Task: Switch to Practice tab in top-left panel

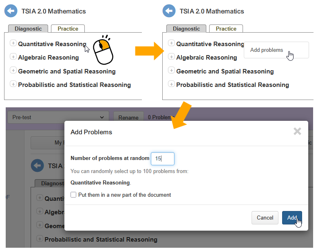Action: (68, 29)
